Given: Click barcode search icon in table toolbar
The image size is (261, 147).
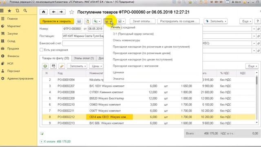Looking at the screenshot, I should point(53,66).
